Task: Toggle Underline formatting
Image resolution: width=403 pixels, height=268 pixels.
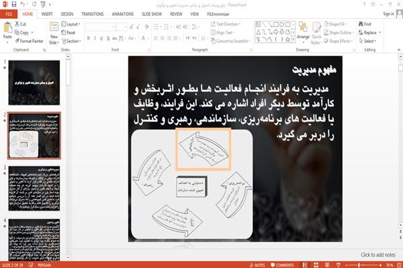Action: click(101, 38)
